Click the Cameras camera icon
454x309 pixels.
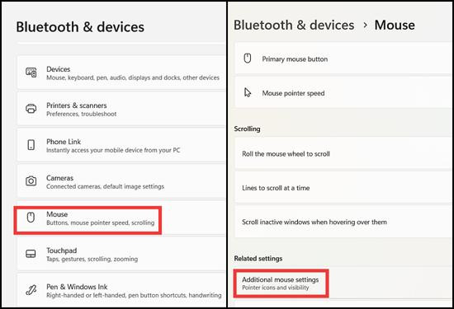point(31,181)
